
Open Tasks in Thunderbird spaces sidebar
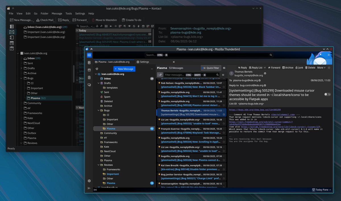click(x=89, y=77)
